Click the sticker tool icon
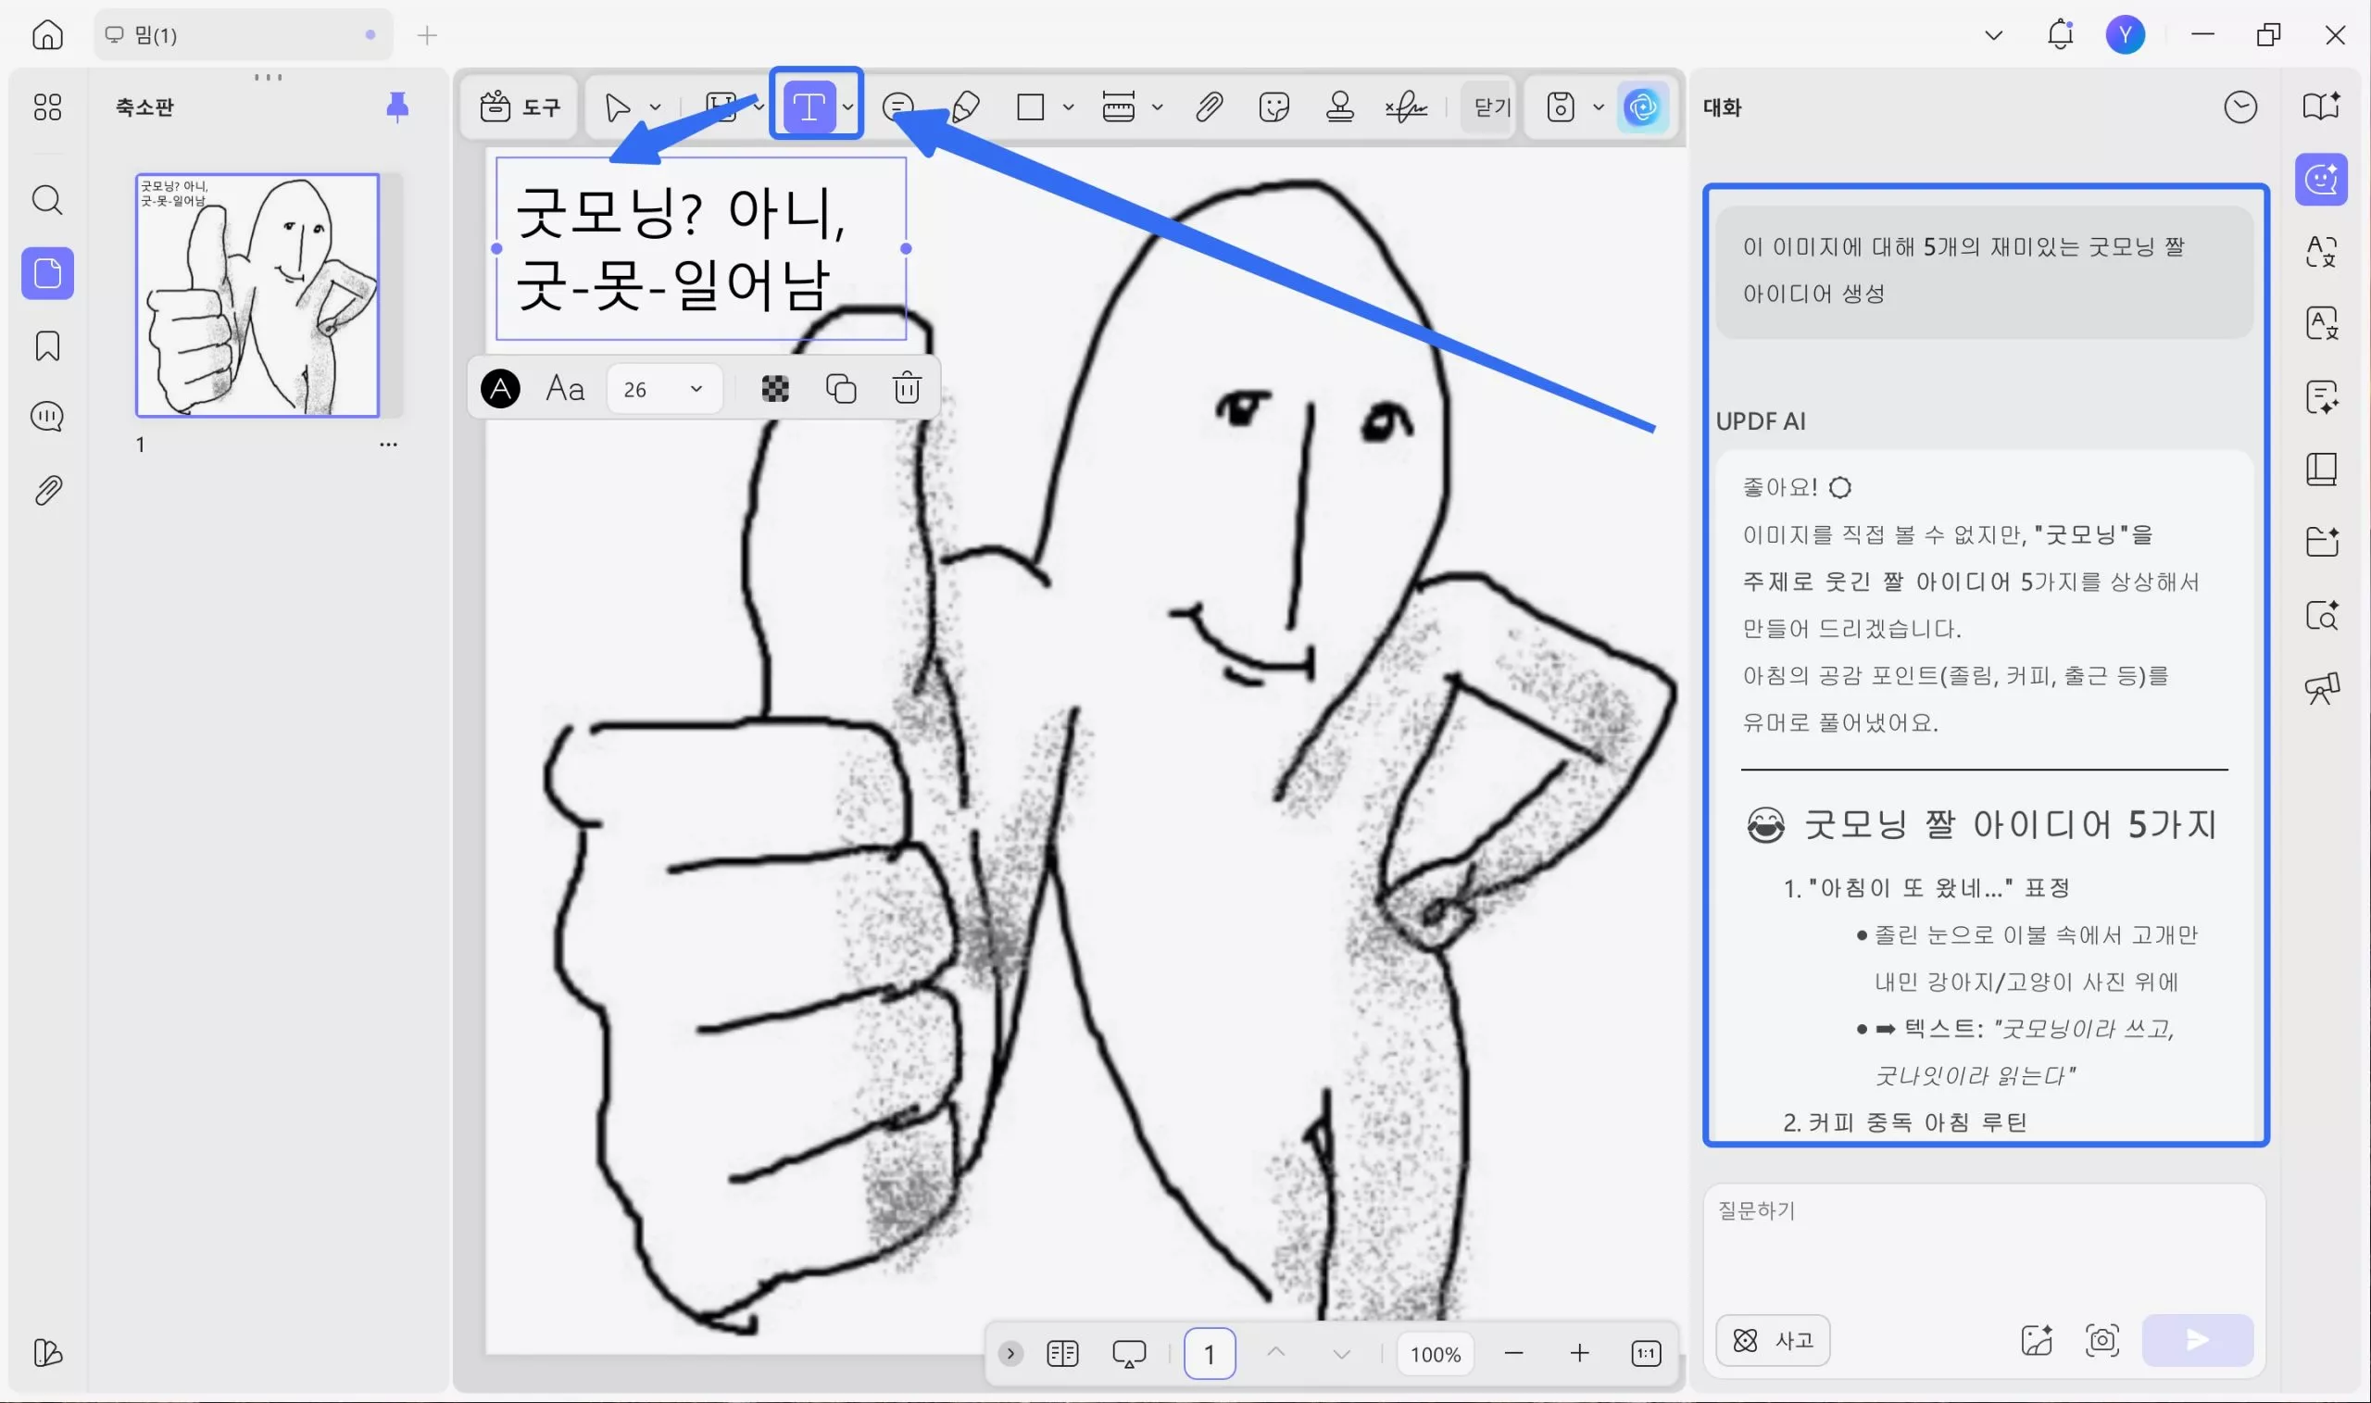 click(1273, 106)
